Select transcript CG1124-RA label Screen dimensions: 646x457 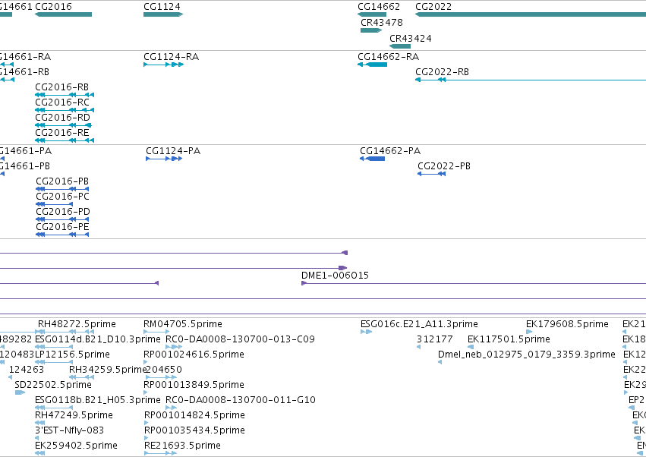(x=172, y=57)
